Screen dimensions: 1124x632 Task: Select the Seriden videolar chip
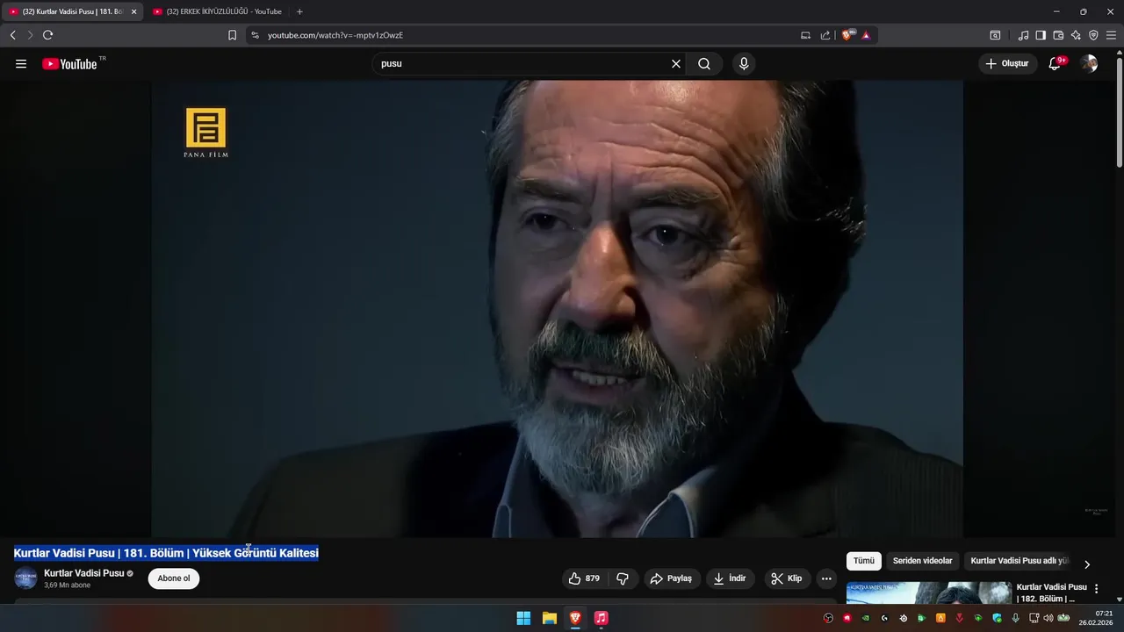(x=922, y=561)
